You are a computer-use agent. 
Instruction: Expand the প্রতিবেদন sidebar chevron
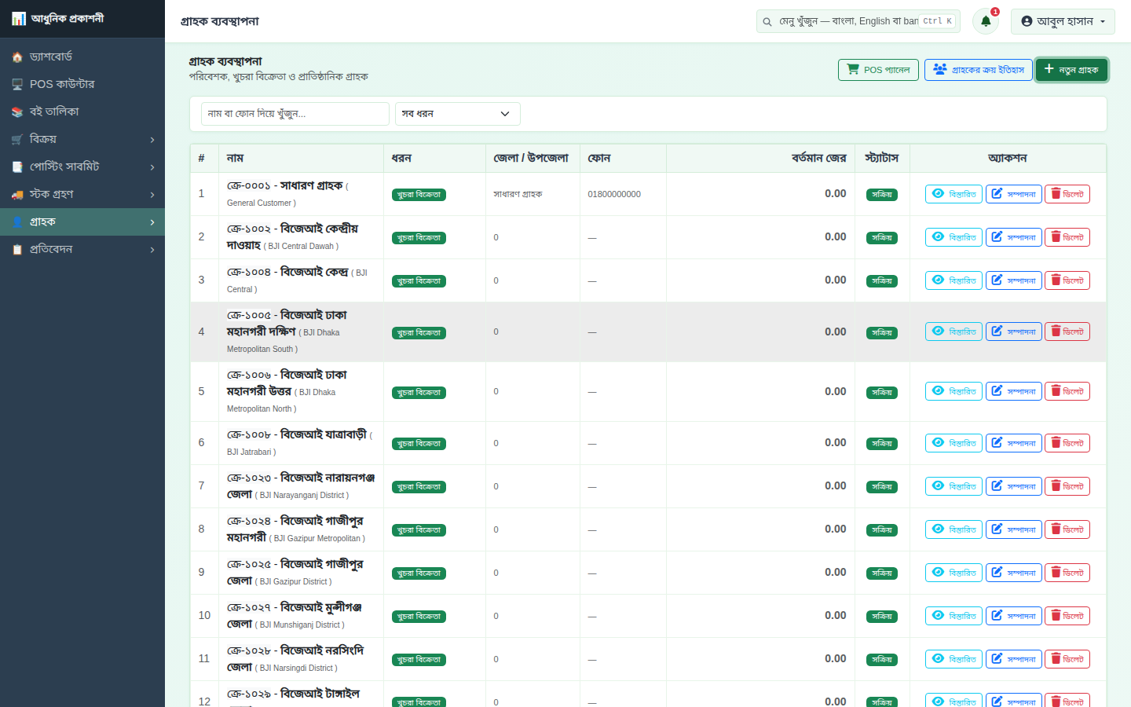[152, 250]
